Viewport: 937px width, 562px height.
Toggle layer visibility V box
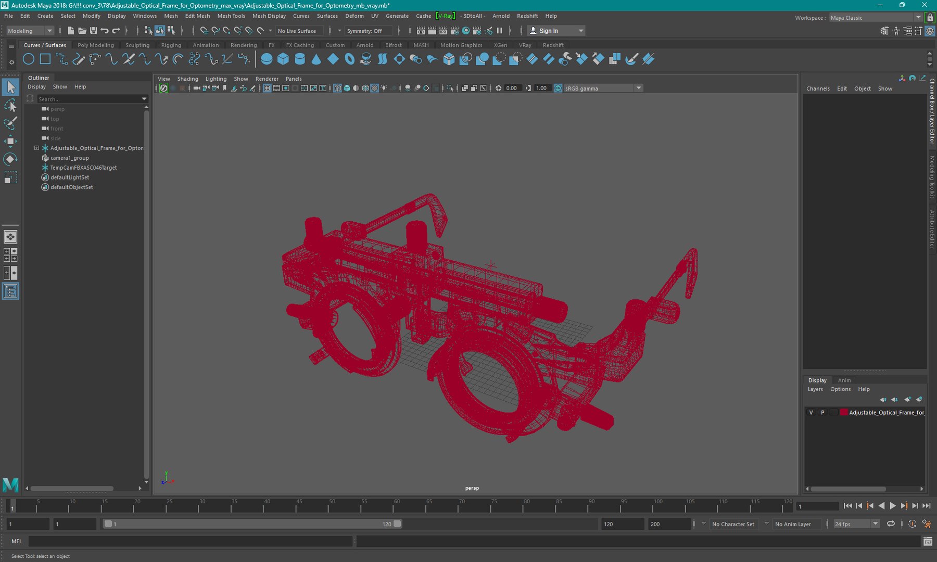click(x=811, y=412)
